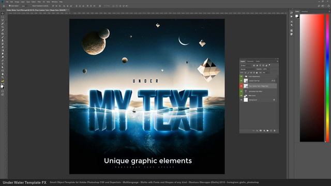This screenshot has width=331, height=186.
Task: Open the Filter menu
Action: click(x=39, y=2)
